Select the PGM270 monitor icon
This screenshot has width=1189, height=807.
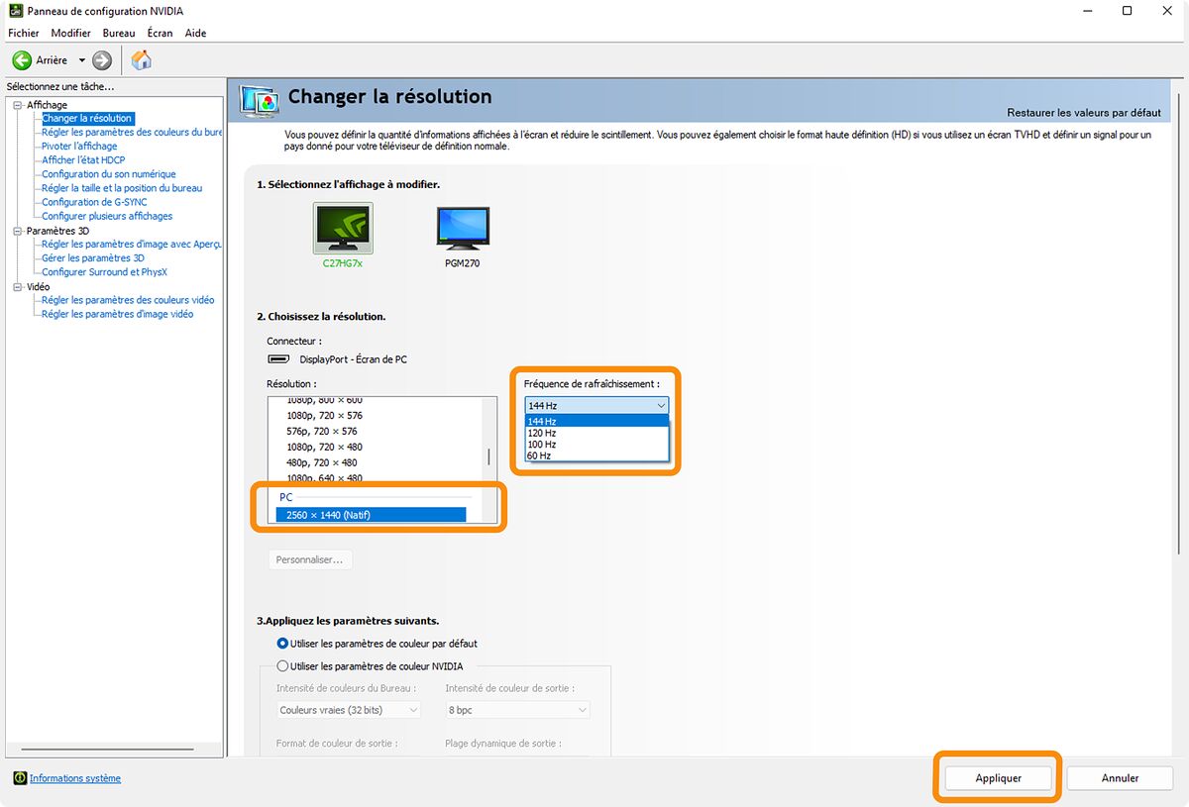click(x=463, y=229)
